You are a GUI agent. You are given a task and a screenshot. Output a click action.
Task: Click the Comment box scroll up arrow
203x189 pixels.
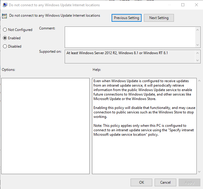197,30
